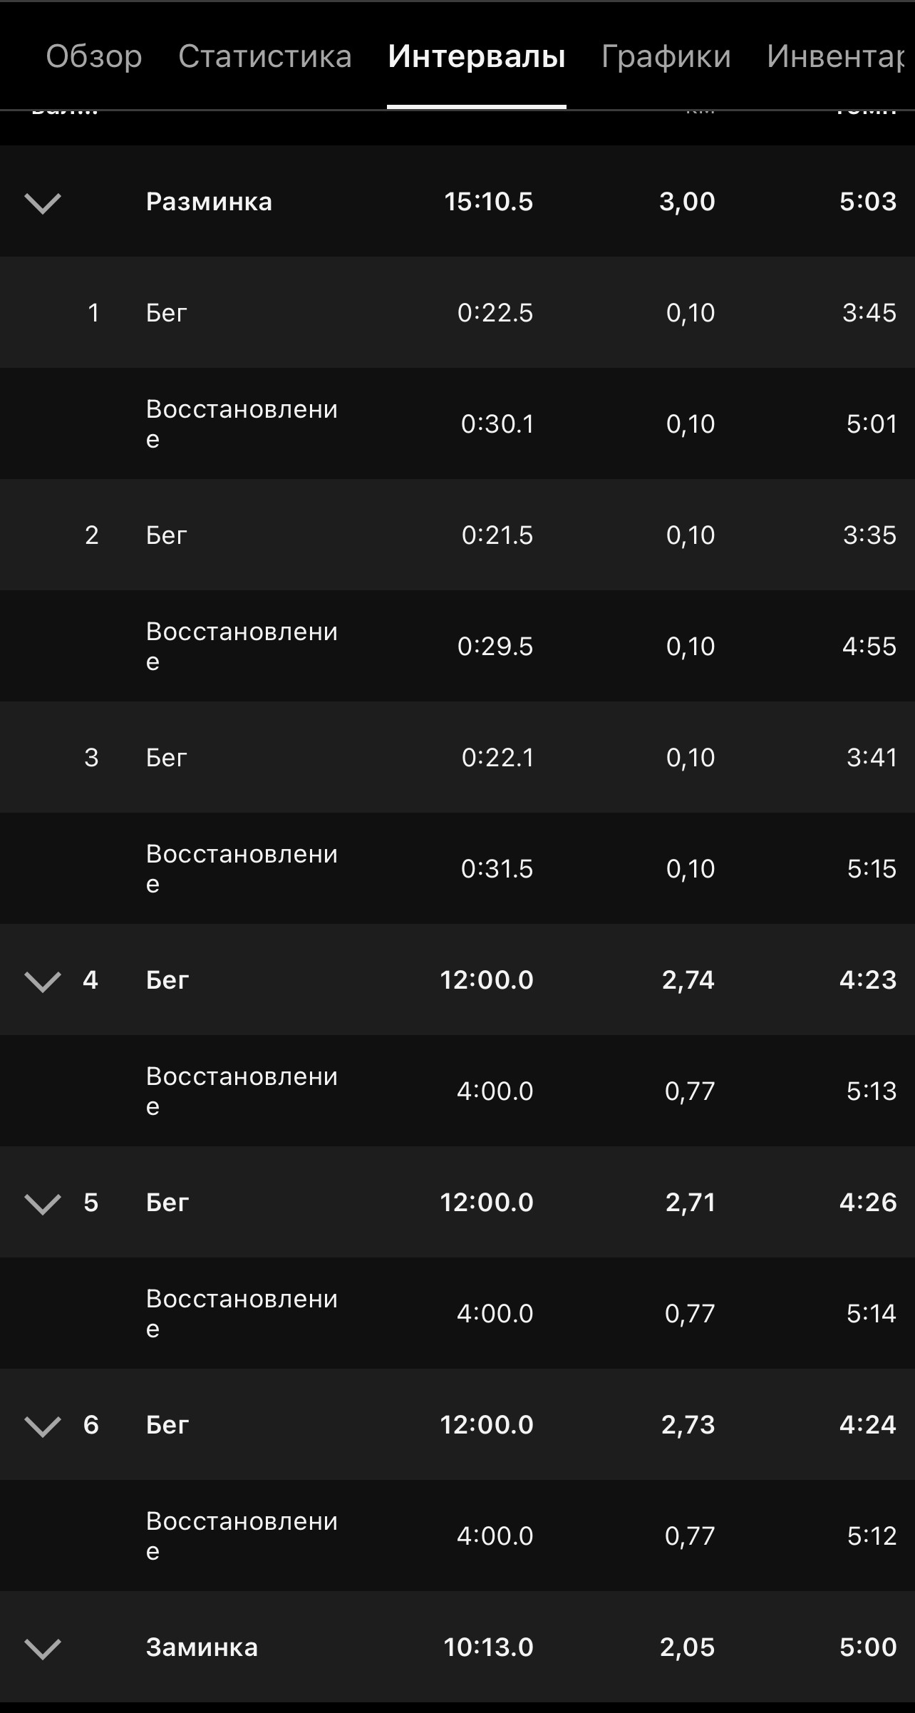Tap the Восстановление row with pace 5:13
Viewport: 915px width, 1713px height.
pyautogui.click(x=457, y=1091)
